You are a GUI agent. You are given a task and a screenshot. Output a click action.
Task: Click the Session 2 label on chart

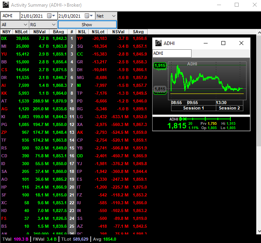point(229,108)
